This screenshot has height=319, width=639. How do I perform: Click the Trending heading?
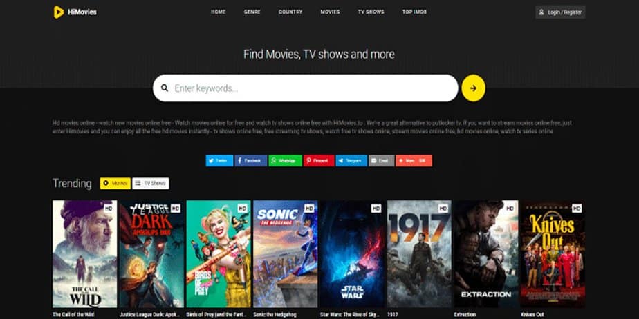pyautogui.click(x=72, y=184)
